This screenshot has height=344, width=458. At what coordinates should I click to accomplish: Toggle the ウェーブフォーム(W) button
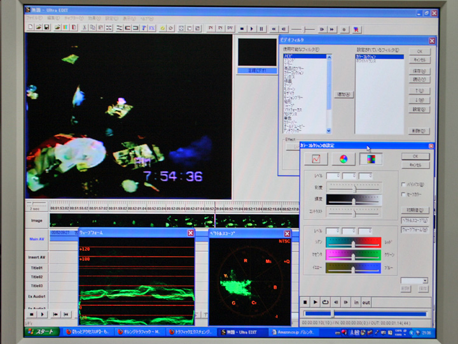coord(415,230)
